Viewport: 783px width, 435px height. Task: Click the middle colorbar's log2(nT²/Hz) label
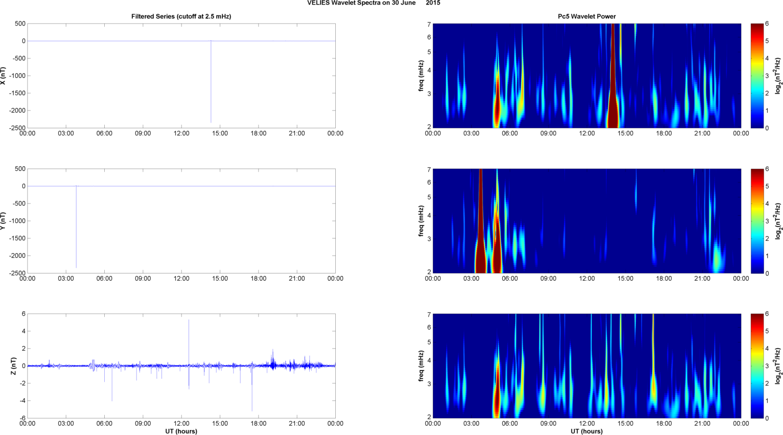778,221
